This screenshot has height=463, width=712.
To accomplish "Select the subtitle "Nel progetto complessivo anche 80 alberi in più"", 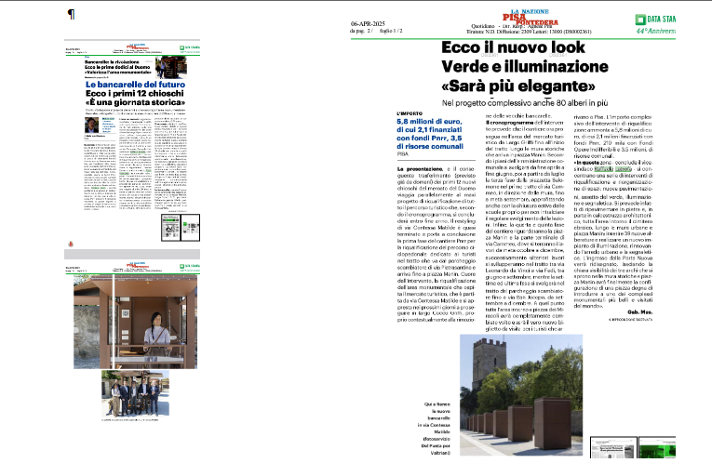I will tap(525, 103).
